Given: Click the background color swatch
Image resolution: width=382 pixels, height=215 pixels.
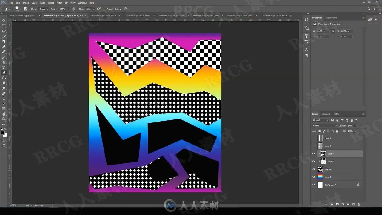Looking at the screenshot, I should (5, 135).
